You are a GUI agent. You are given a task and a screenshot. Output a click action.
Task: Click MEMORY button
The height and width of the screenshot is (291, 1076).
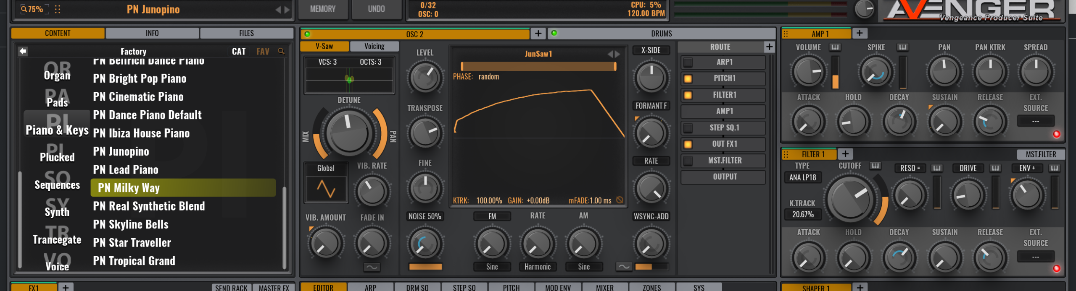pos(323,9)
